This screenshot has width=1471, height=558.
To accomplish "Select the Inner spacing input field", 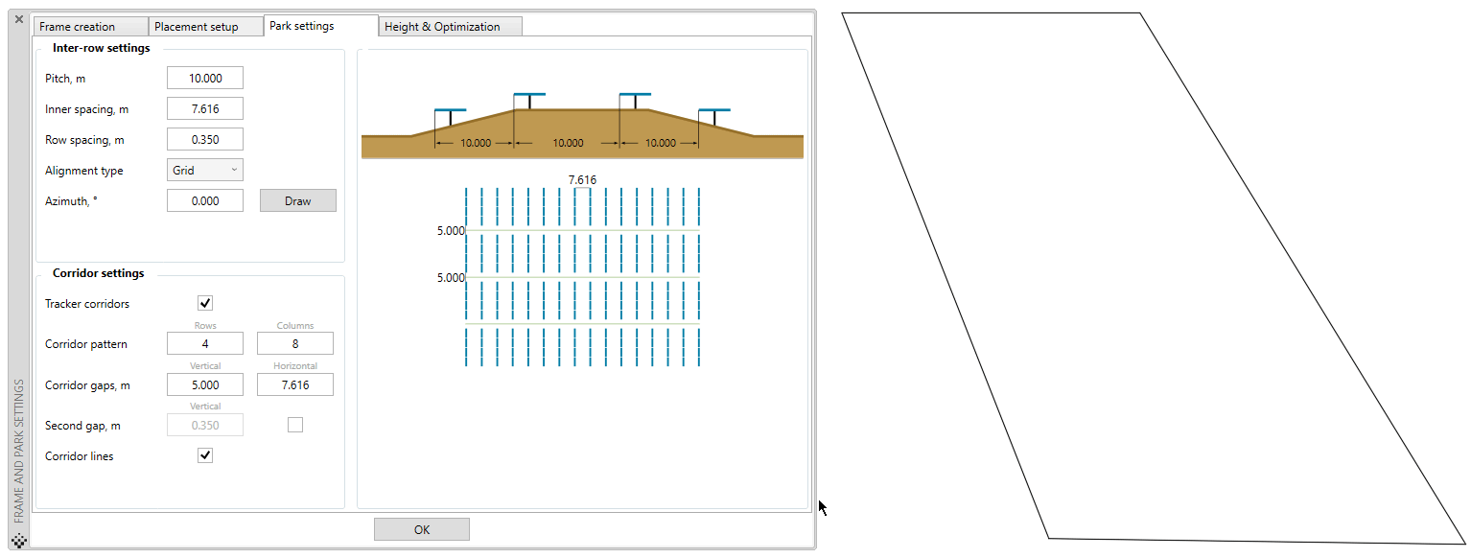I will point(205,108).
